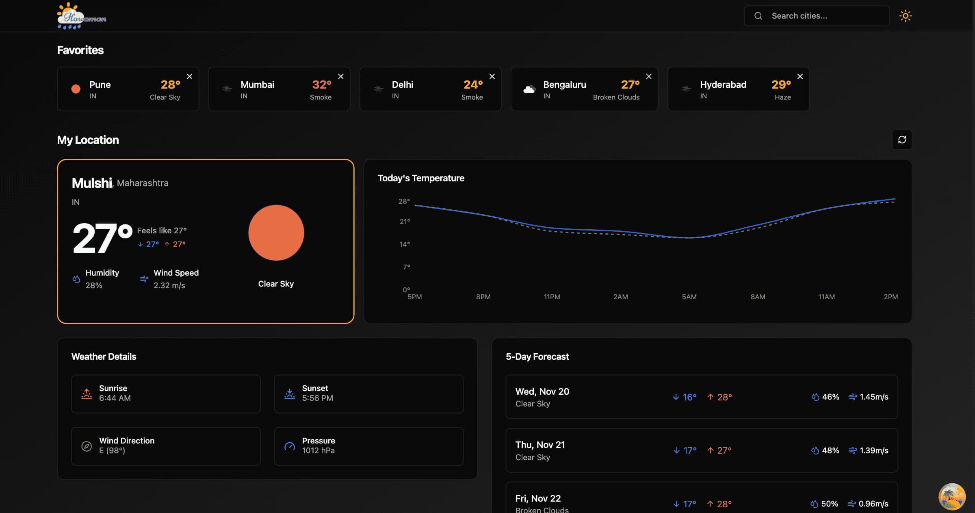Click Hyderabad's haze weather icon
The height and width of the screenshot is (513, 975).
point(686,89)
